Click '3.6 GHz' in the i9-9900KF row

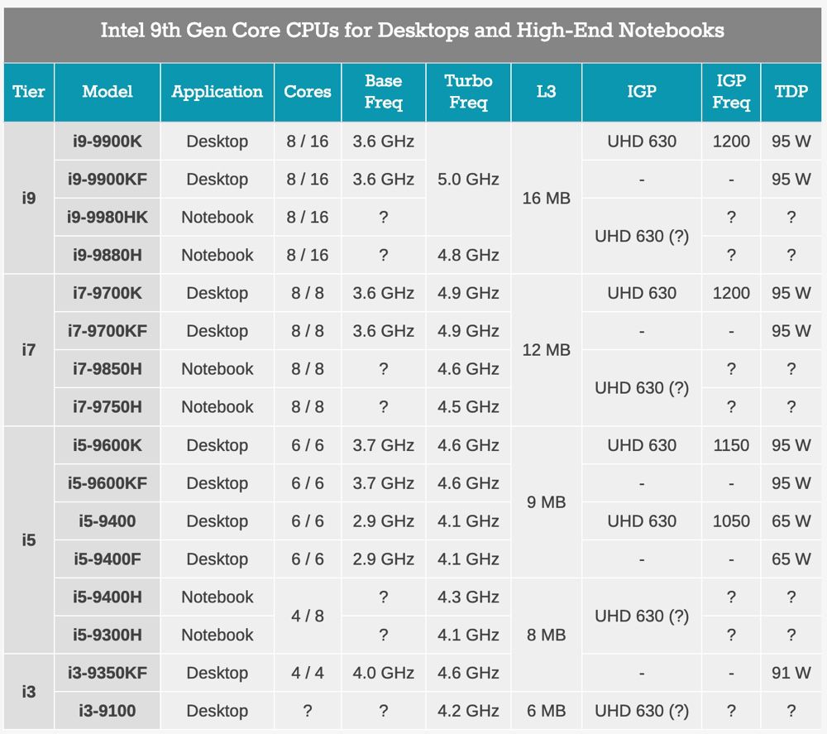point(384,180)
